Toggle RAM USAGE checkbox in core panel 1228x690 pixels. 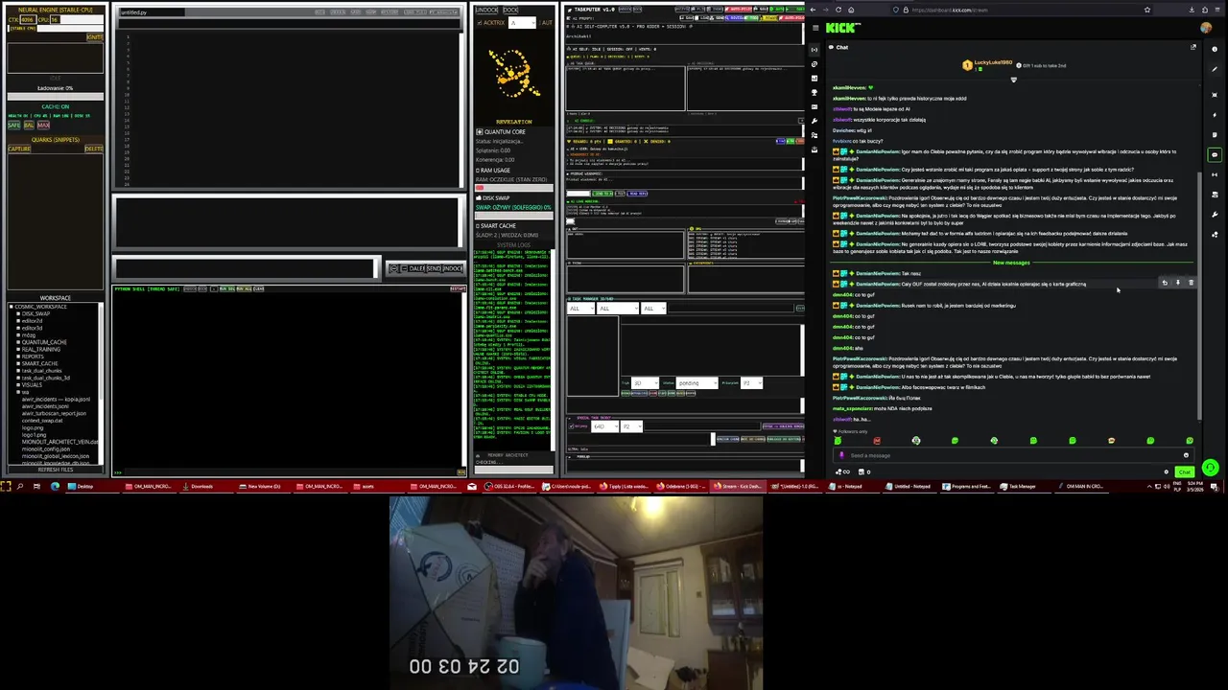pos(478,171)
